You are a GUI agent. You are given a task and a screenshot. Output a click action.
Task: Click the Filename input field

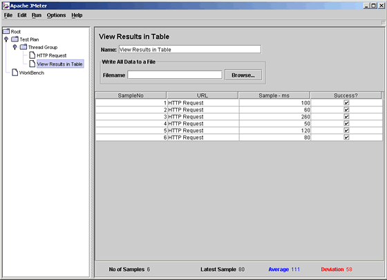point(175,75)
